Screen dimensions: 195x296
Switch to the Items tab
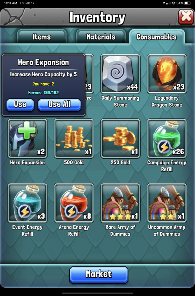tap(42, 37)
